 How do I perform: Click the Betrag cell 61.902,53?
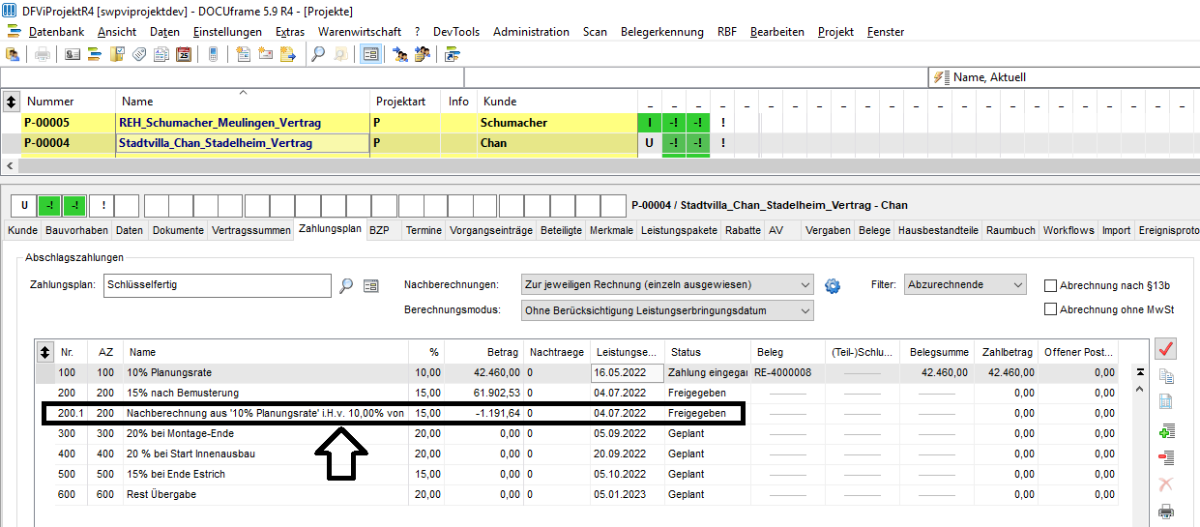click(x=483, y=393)
